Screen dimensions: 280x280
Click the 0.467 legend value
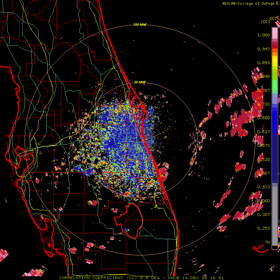coord(264,173)
